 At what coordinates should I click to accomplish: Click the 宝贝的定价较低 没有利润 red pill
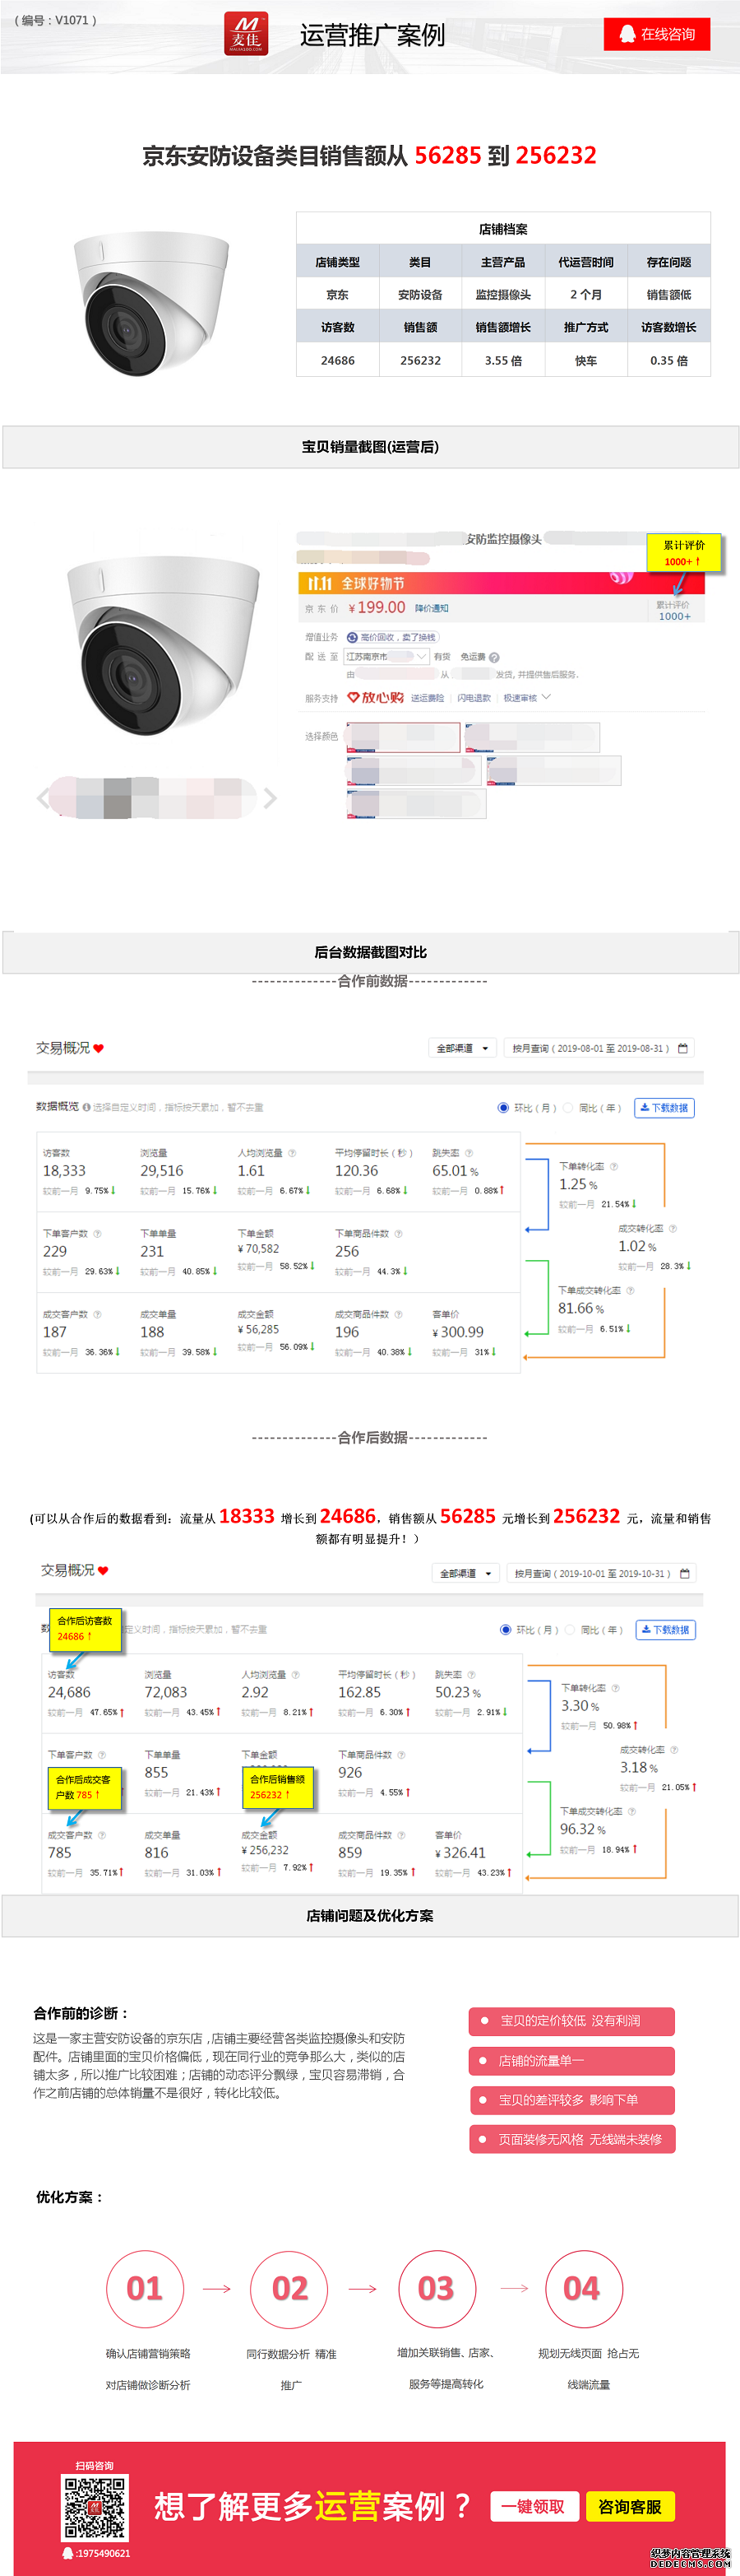click(571, 2021)
